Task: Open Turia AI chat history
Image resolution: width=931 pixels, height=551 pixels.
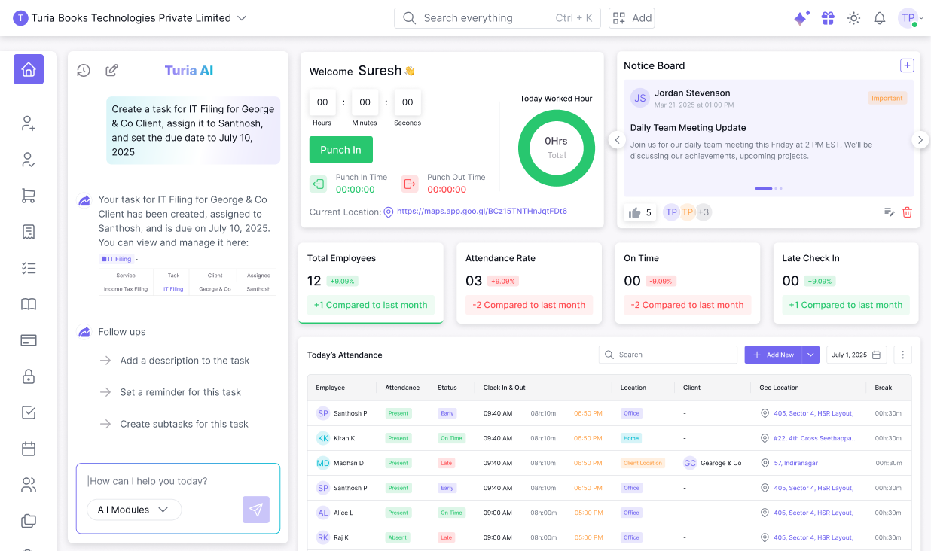Action: 83,70
